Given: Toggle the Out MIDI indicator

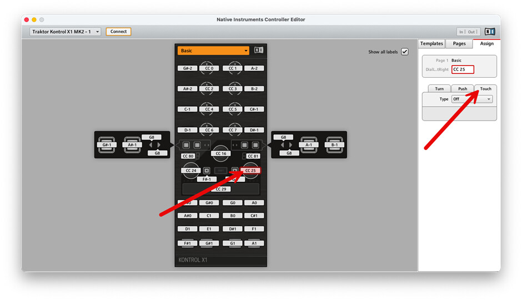Looking at the screenshot, I should click(x=473, y=32).
